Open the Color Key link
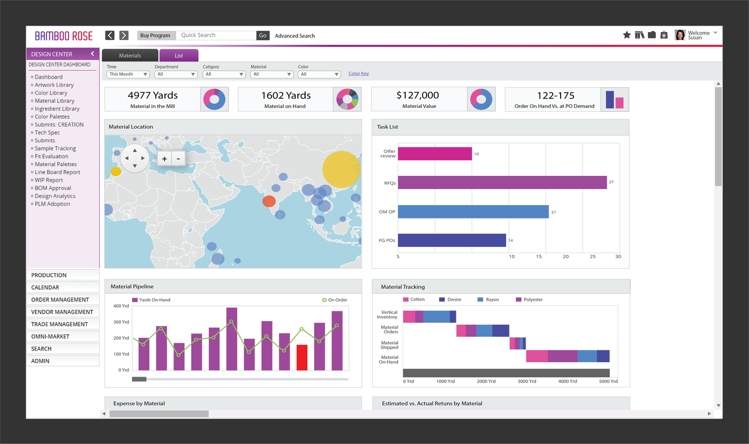Screen dimensions: 749x444 (358, 74)
